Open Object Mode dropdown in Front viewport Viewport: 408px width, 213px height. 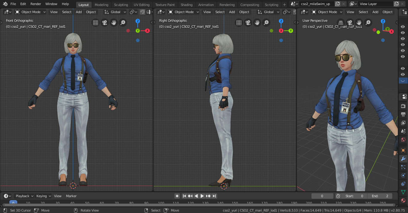click(30, 12)
